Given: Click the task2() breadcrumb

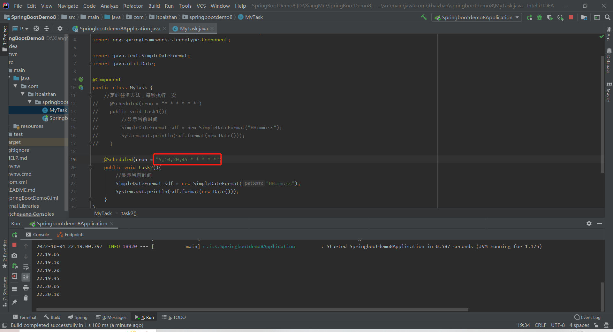Looking at the screenshot, I should 129,213.
